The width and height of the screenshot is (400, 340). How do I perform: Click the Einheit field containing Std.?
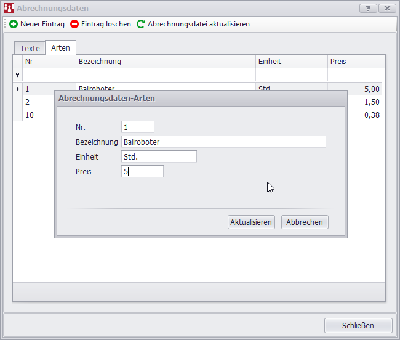coord(159,156)
